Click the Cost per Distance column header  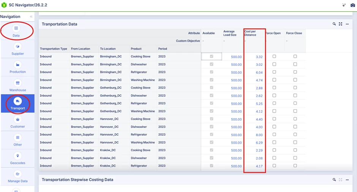(250, 33)
